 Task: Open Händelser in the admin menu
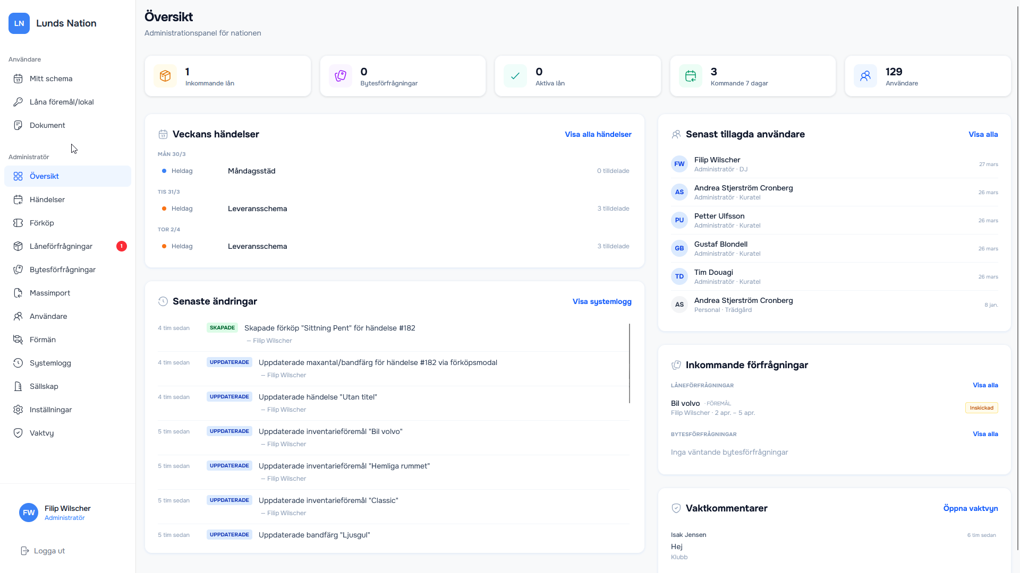click(x=47, y=199)
